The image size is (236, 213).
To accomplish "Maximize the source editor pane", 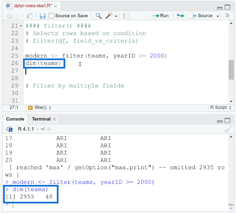I will [x=227, y=7].
